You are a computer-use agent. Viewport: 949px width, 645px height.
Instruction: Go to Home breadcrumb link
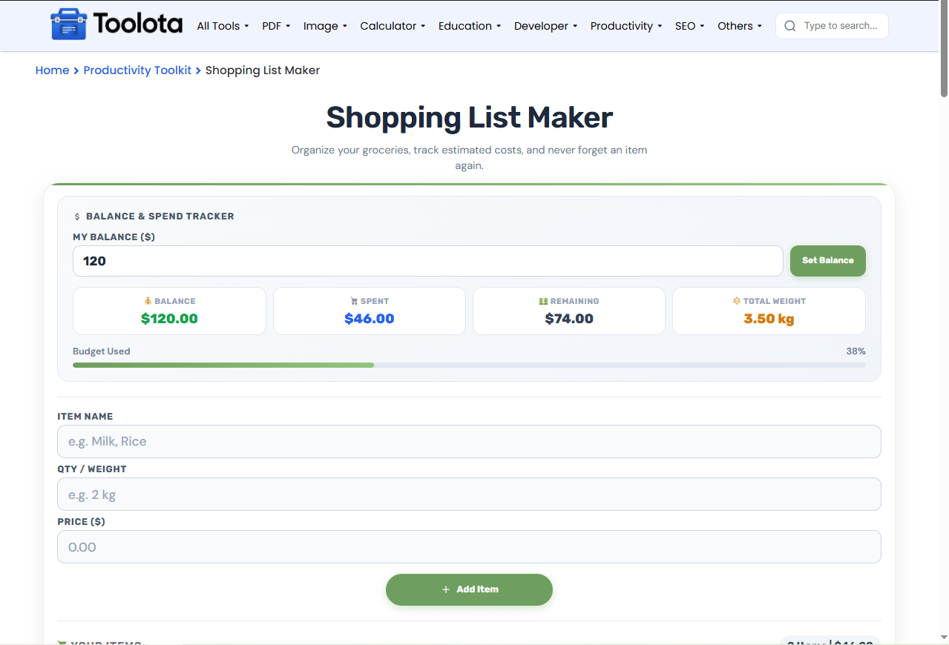[x=52, y=70]
